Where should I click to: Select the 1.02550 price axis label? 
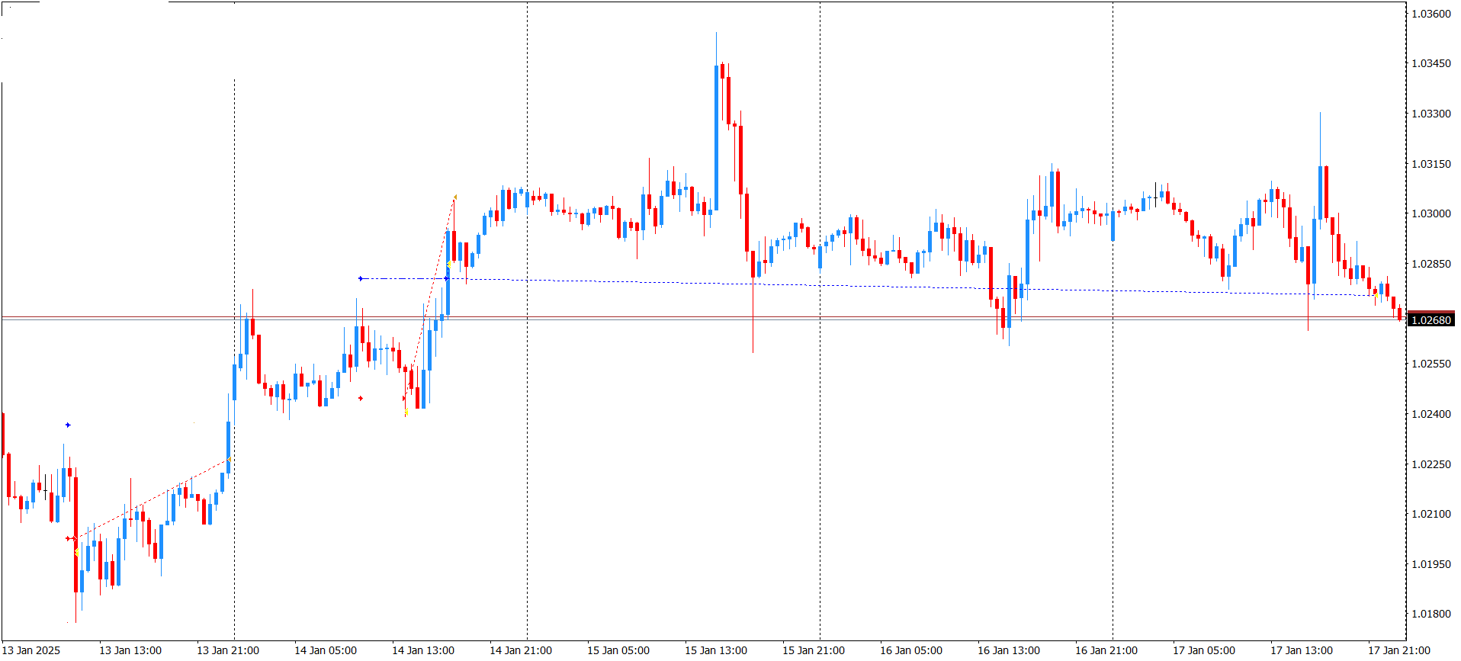1431,364
